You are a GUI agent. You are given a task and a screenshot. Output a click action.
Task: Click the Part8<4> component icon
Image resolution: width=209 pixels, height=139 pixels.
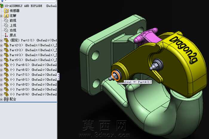coord(6,94)
